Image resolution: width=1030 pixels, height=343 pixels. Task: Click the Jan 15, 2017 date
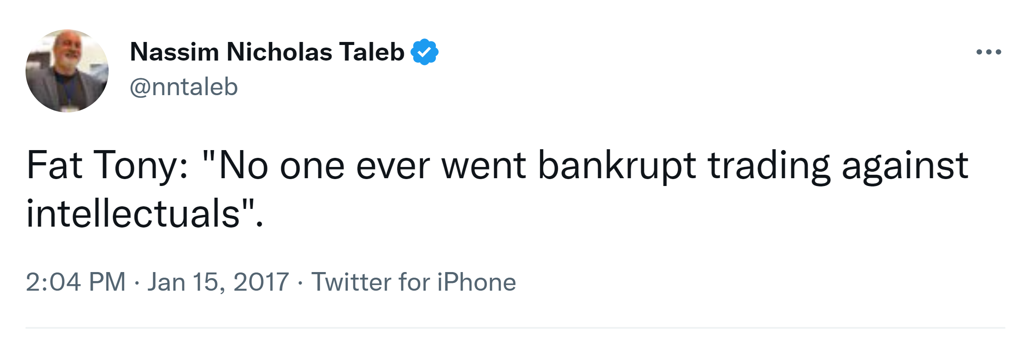[218, 282]
